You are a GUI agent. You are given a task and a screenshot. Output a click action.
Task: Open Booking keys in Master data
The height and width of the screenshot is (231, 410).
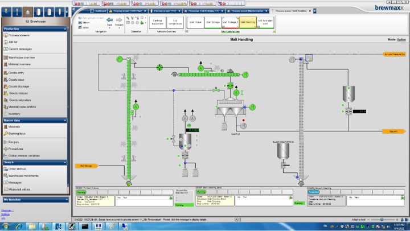(17, 134)
